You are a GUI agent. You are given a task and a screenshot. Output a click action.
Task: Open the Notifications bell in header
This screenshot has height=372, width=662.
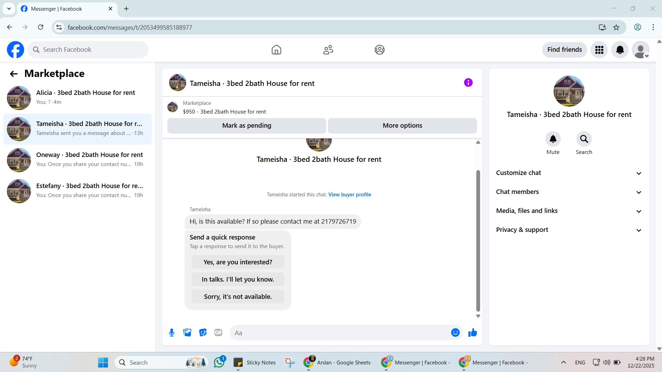click(x=620, y=50)
